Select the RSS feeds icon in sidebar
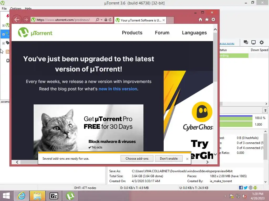Image resolution: width=269 pixels, height=201 pixels. [x=8, y=52]
